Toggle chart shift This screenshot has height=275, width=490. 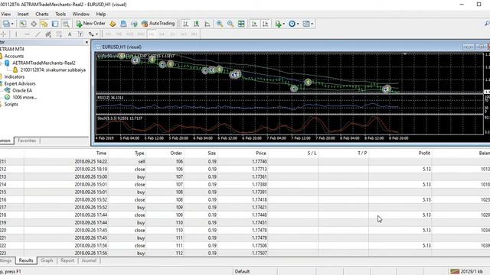266,24
